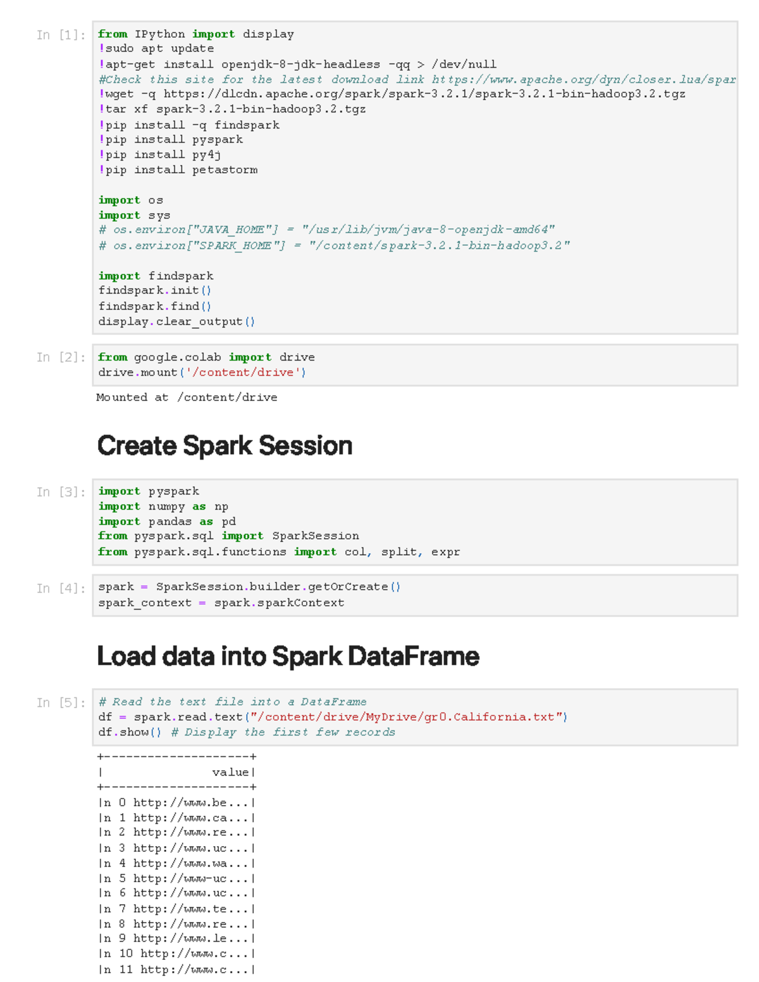The image size is (759, 982).
Task: Click the 'pip install petastorm' line
Action: [178, 169]
